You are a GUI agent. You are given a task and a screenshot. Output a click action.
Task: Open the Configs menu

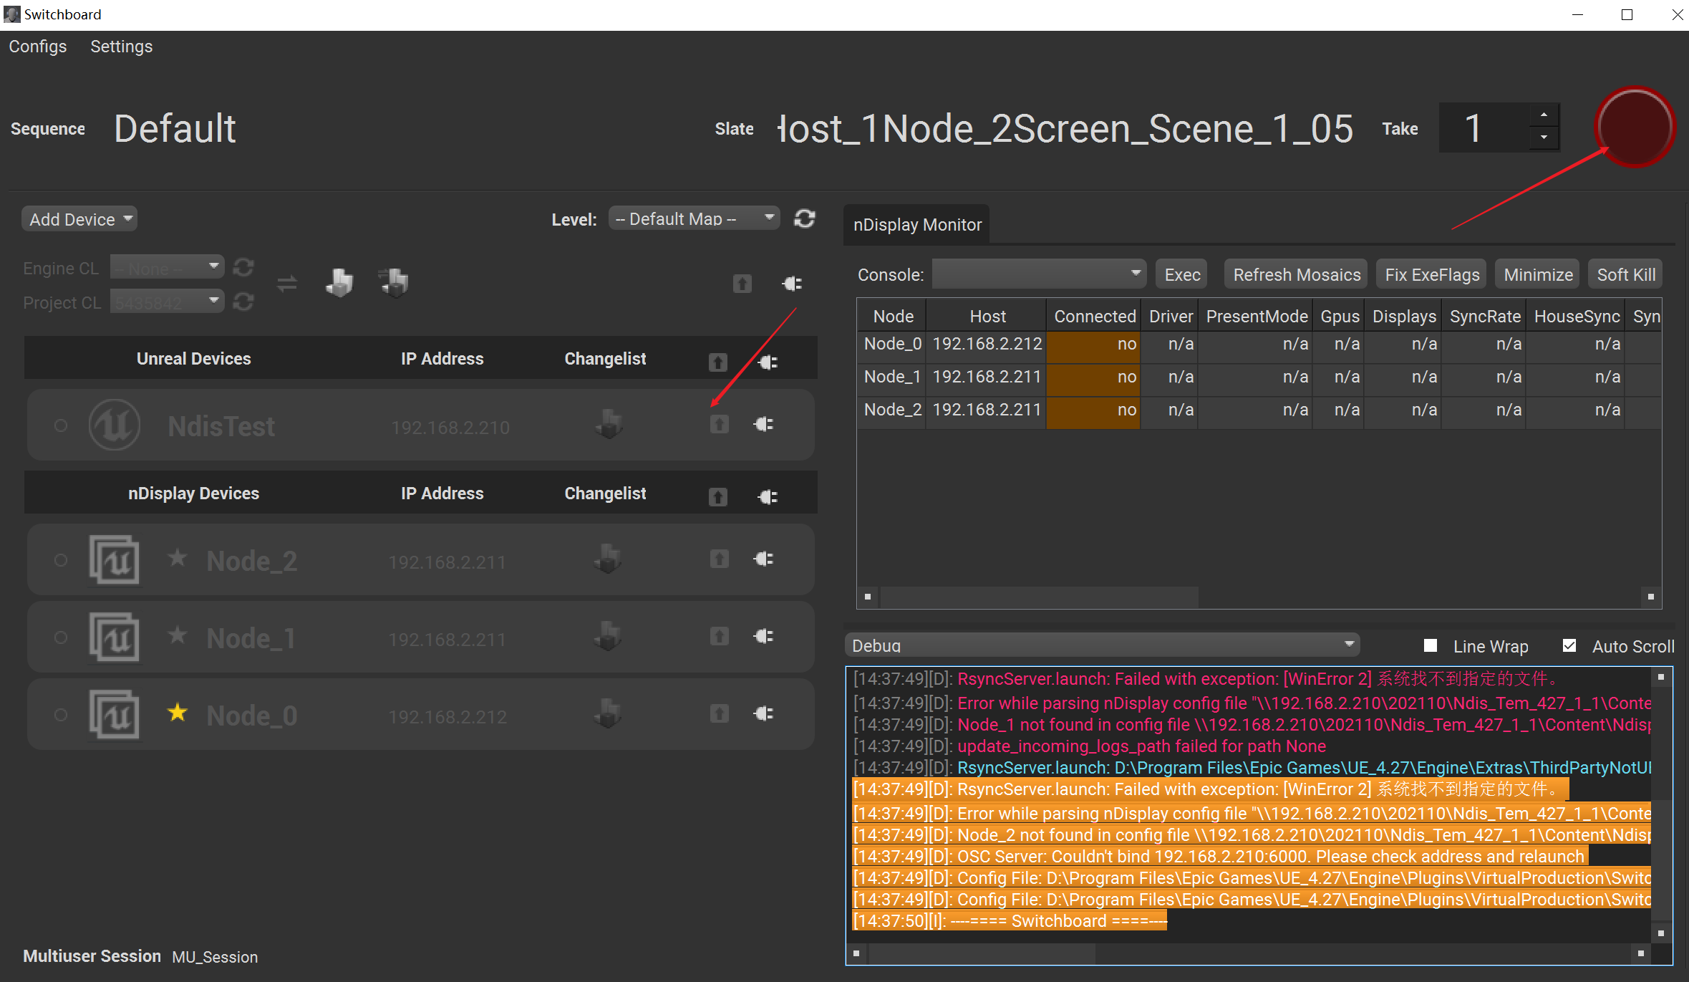[38, 47]
